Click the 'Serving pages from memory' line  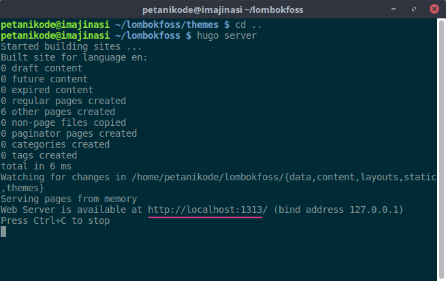tap(69, 199)
